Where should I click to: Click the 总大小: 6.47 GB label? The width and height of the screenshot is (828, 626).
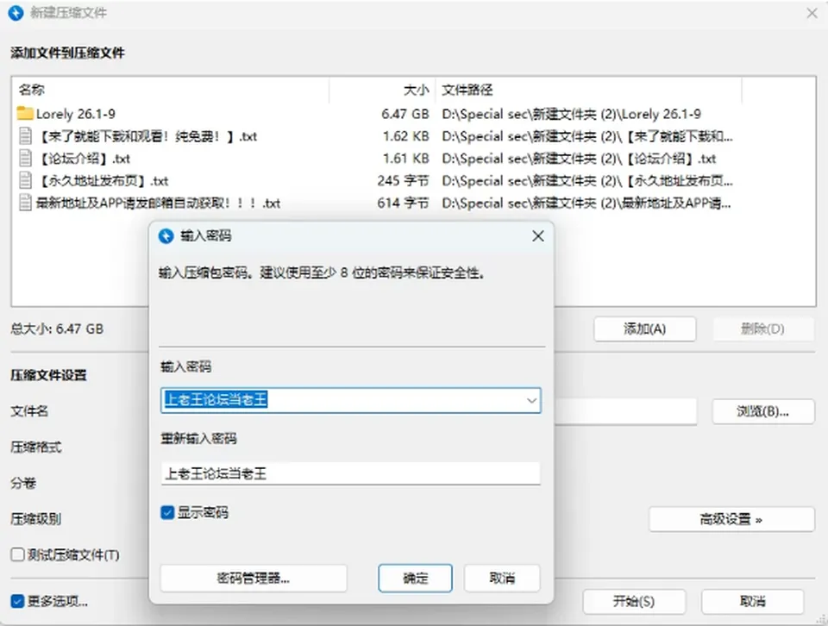[57, 329]
